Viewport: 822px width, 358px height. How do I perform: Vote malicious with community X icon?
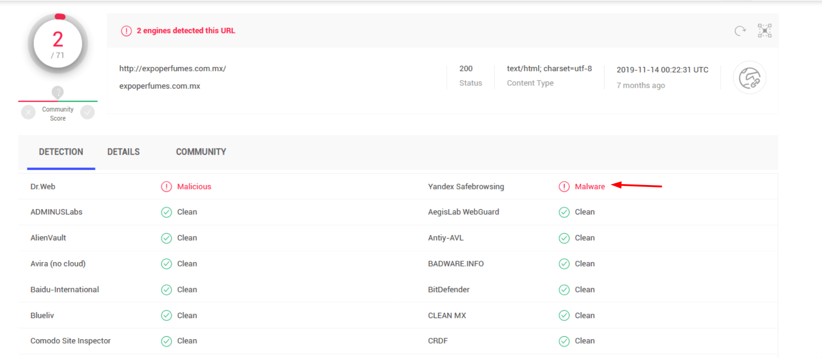28,112
